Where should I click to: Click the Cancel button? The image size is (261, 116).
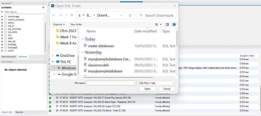click(x=167, y=89)
